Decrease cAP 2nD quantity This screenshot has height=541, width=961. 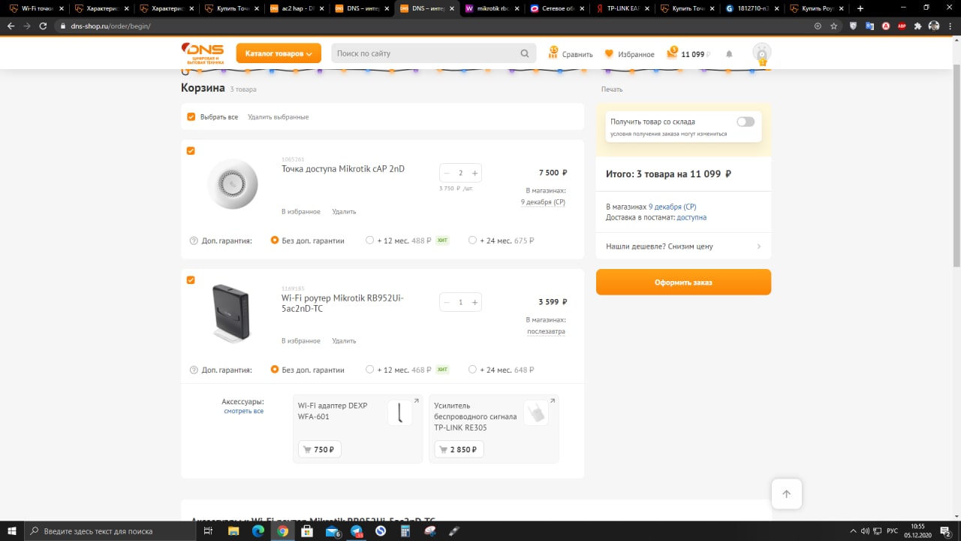tap(447, 173)
